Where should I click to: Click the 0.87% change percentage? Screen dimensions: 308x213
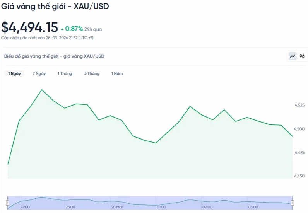[74, 29]
